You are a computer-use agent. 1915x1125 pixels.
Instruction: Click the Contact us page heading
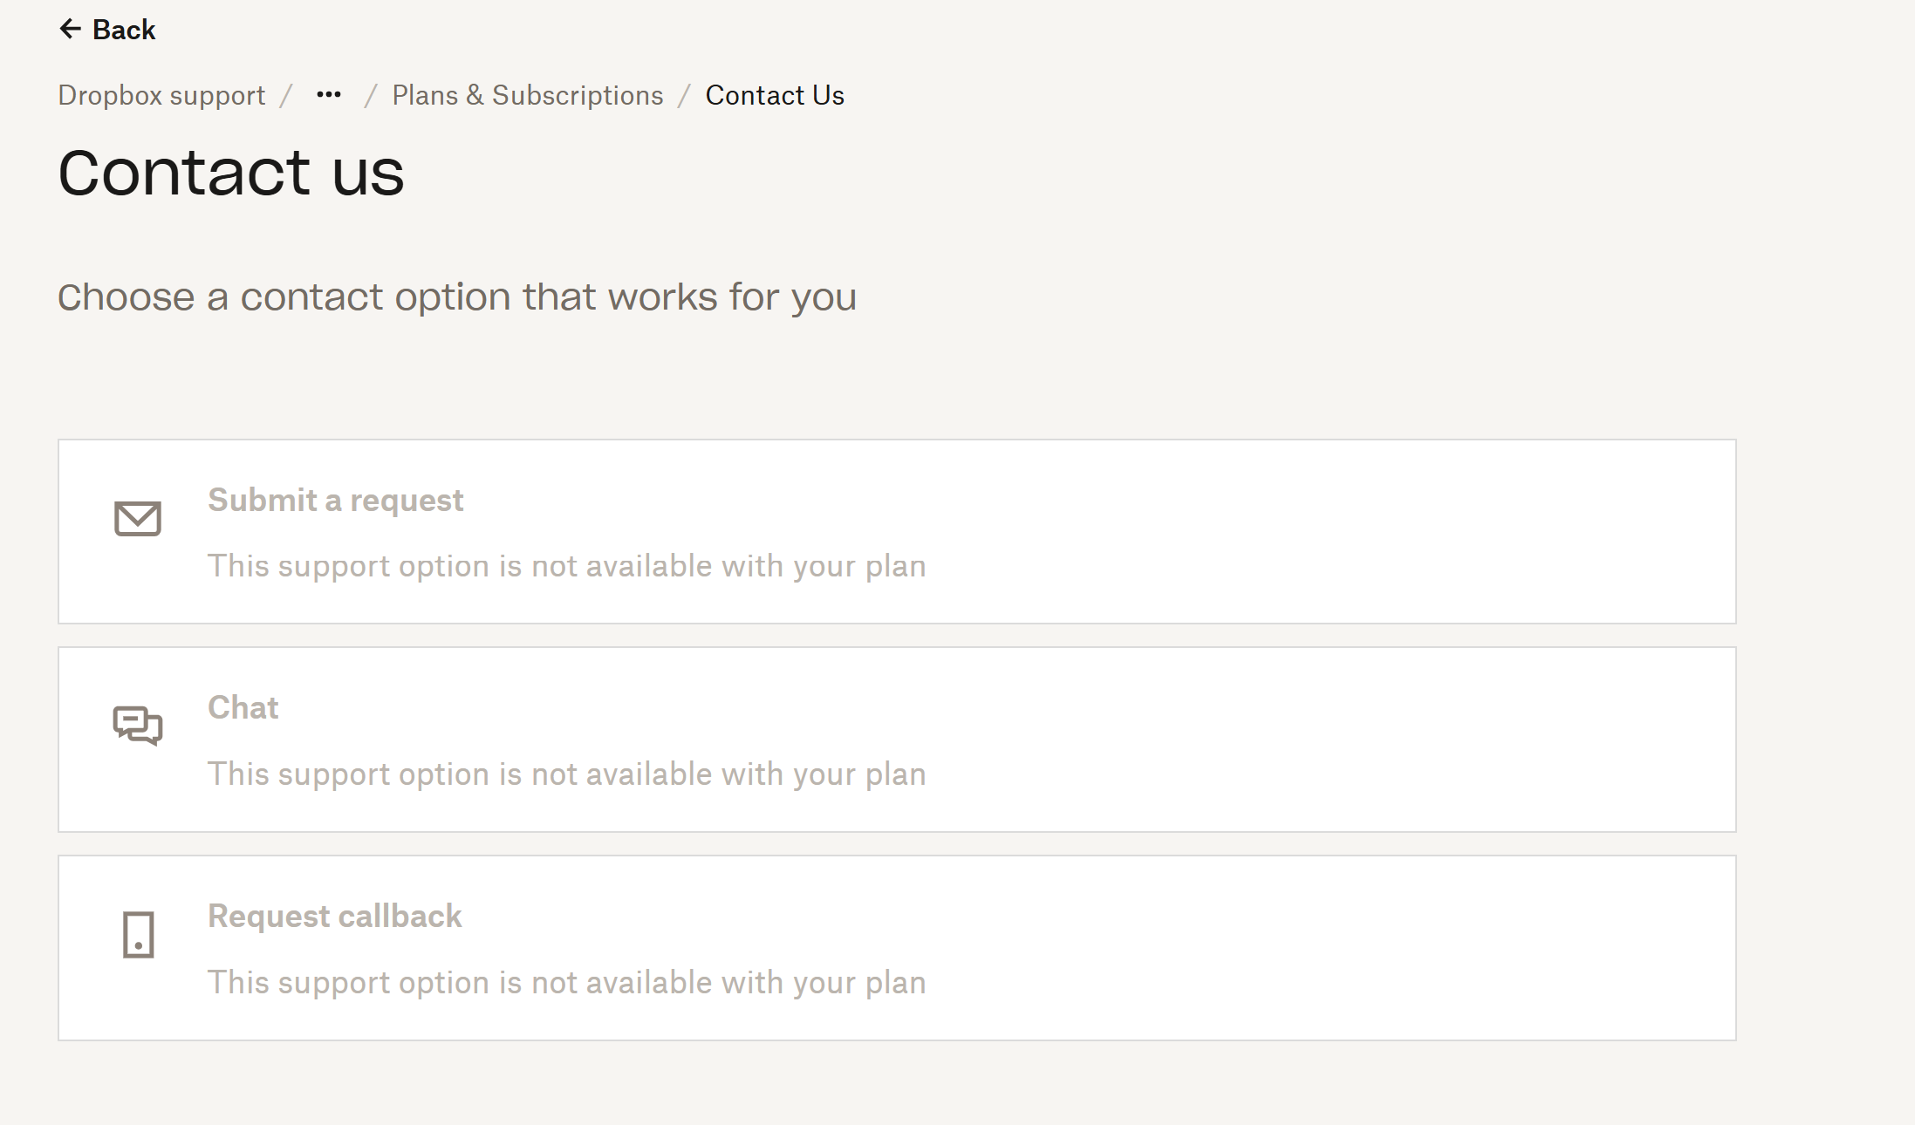point(231,173)
